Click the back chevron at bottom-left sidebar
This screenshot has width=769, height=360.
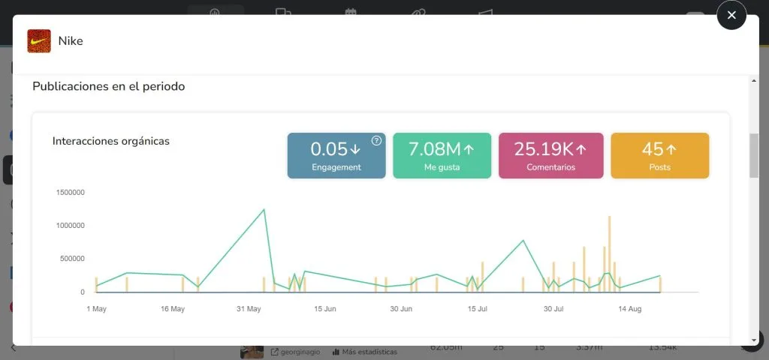click(14, 348)
